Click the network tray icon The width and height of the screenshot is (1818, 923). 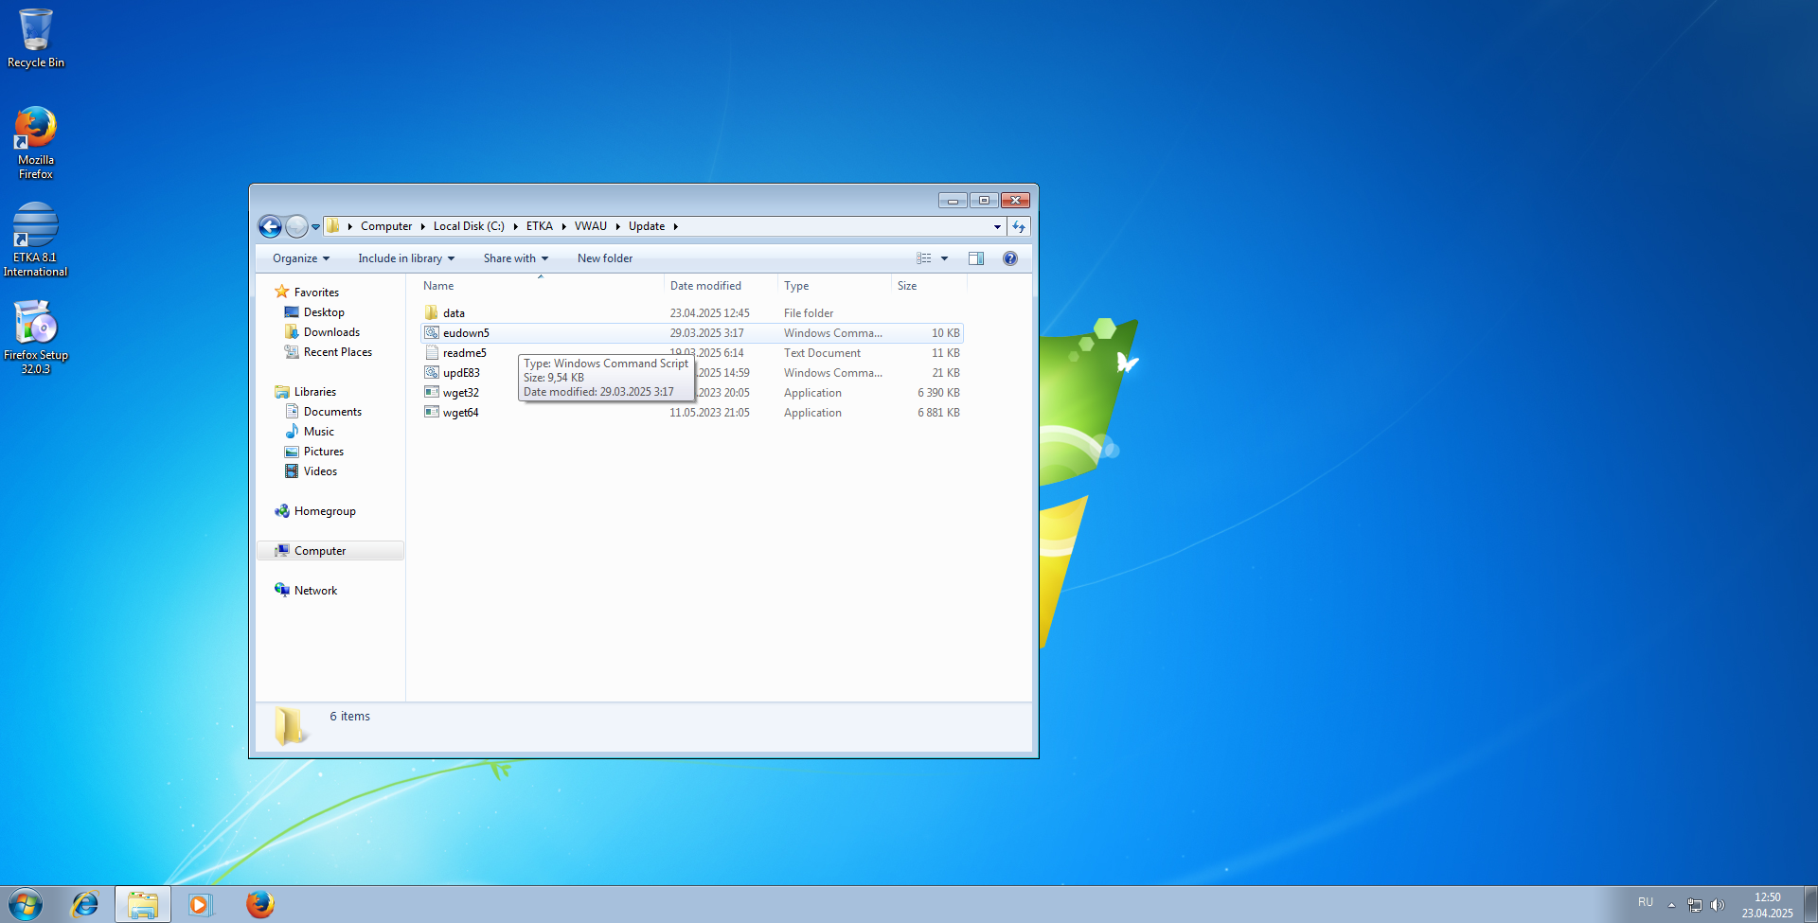(1694, 905)
